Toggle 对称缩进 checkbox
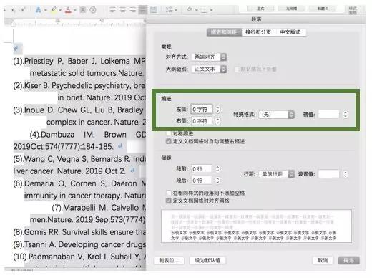 (169, 133)
